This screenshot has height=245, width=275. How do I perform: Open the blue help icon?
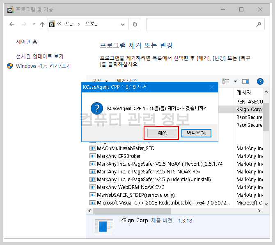tap(260, 81)
